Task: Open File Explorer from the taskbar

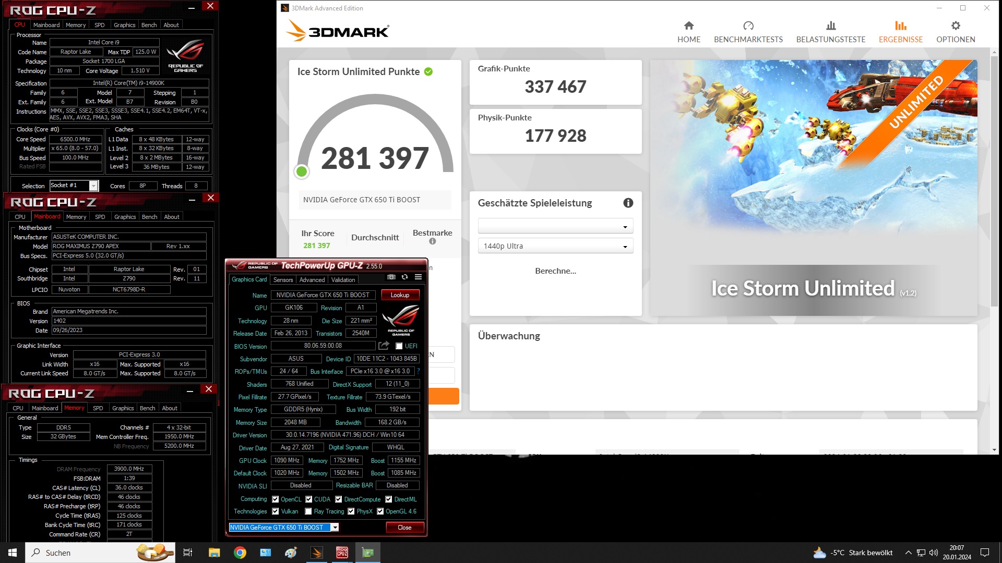Action: 214,553
